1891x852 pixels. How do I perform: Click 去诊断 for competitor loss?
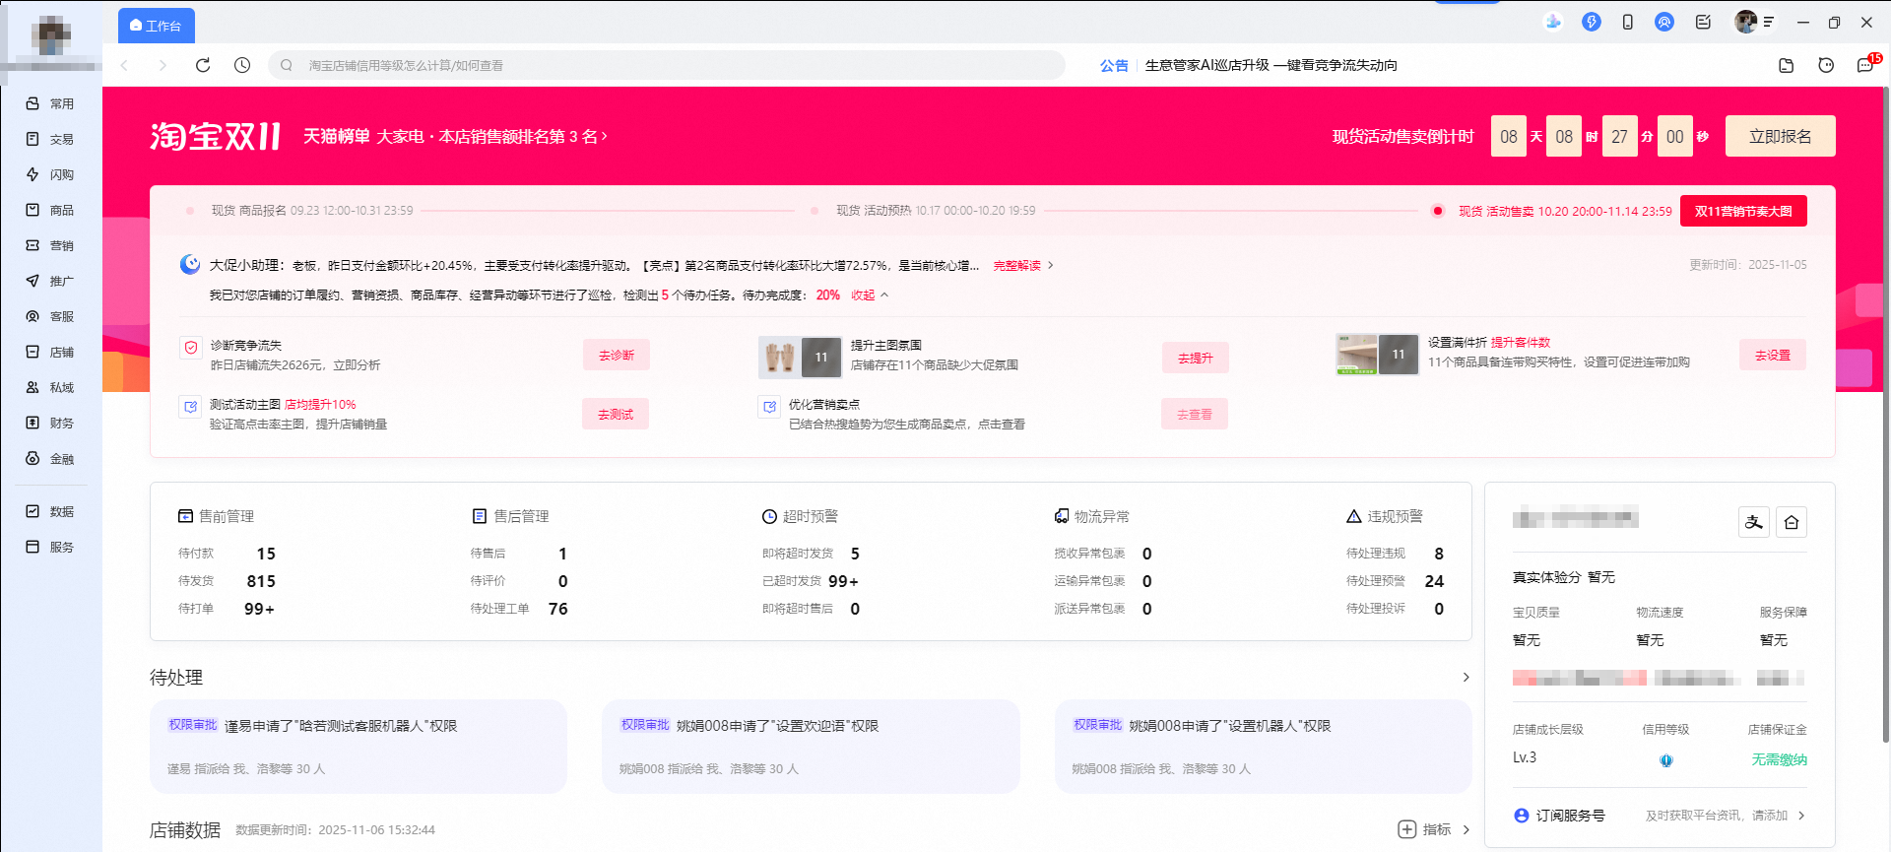(616, 355)
